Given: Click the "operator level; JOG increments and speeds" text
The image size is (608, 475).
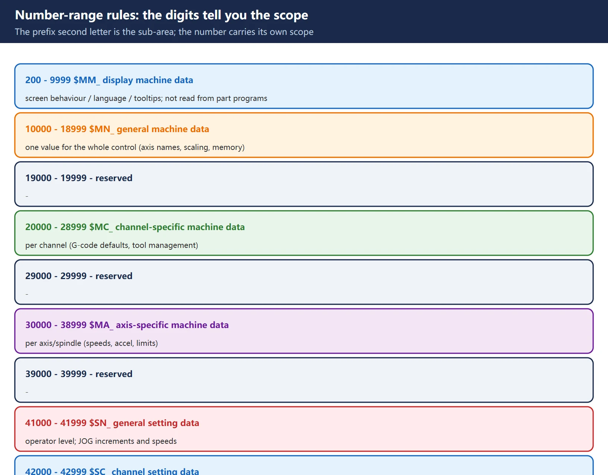Looking at the screenshot, I should (101, 441).
